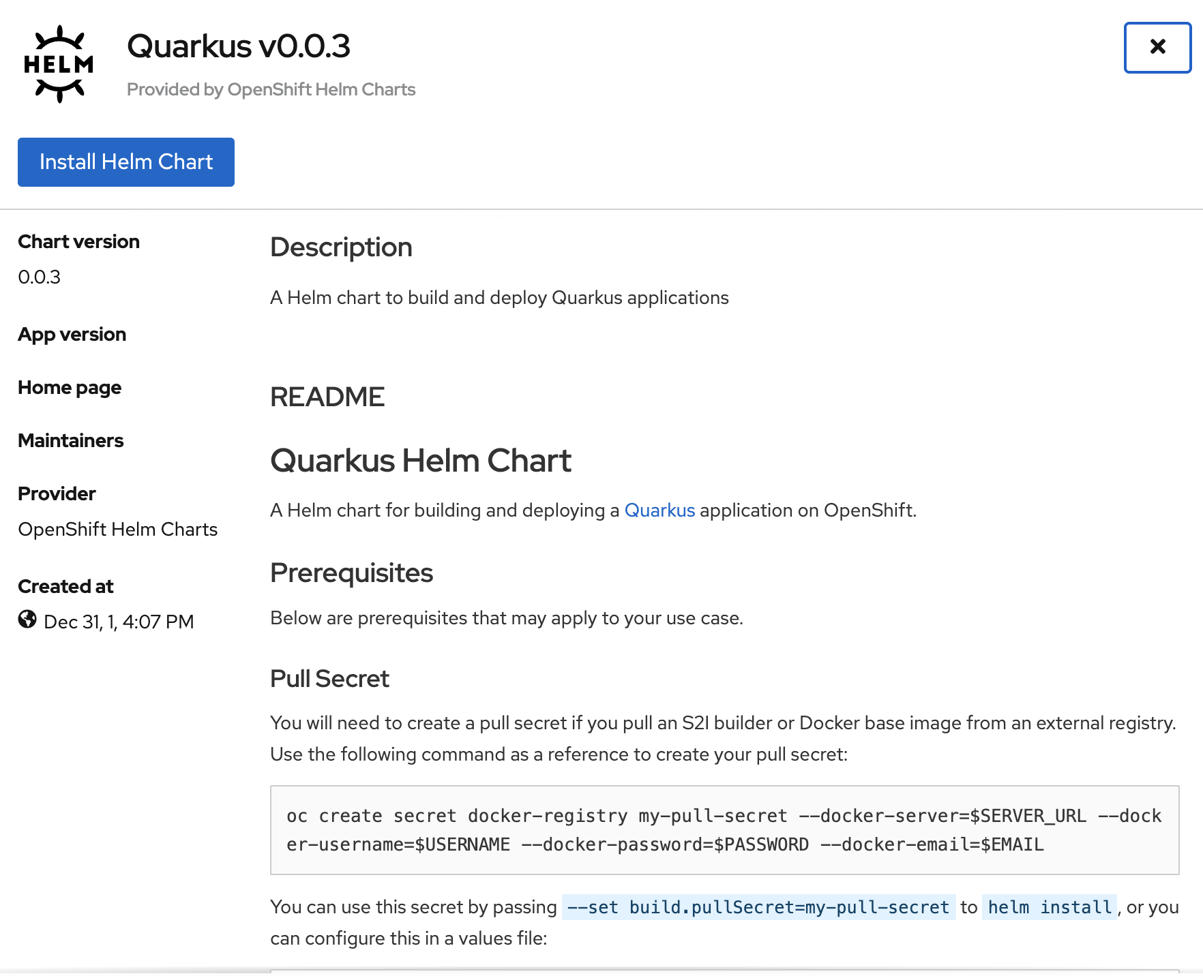Click the App version sidebar entry
The width and height of the screenshot is (1203, 976).
72,334
